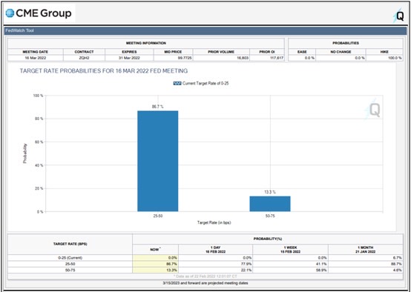The height and width of the screenshot is (292, 411).
Task: Click the 1 WEEK column header
Action: point(290,250)
